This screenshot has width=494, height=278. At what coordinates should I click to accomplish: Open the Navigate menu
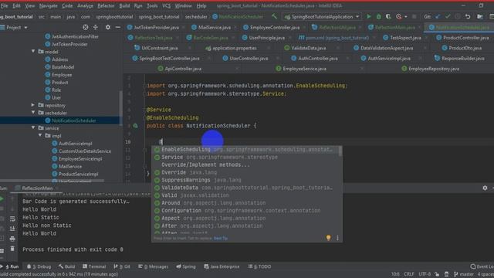(48, 5)
